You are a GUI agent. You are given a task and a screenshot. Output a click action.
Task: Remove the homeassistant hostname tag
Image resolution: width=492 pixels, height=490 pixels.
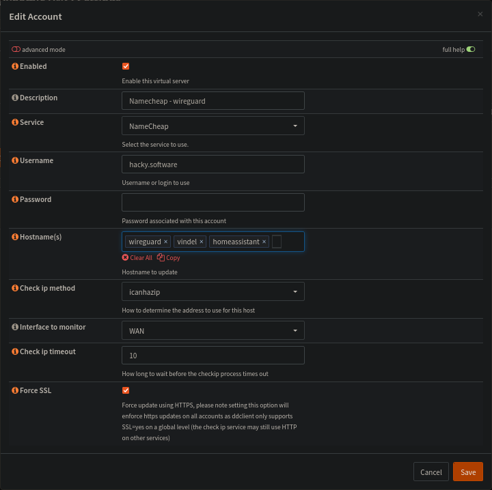[264, 242]
